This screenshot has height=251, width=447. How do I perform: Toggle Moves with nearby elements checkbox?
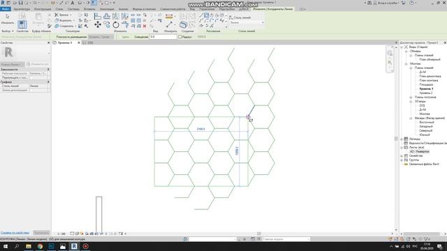(x=31, y=77)
